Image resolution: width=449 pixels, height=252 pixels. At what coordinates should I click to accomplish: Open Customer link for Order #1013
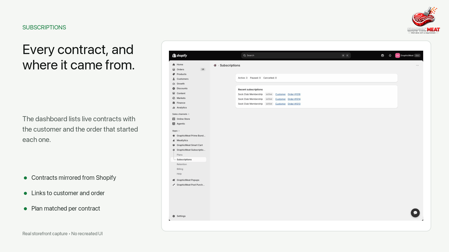coord(280,104)
